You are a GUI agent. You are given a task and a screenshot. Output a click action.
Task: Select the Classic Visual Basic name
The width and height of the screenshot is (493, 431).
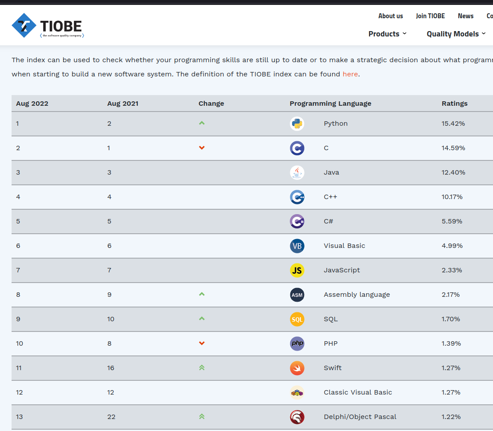[x=358, y=392]
